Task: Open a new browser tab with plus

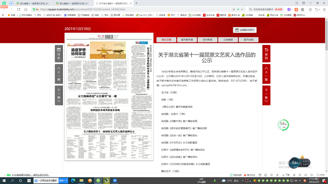Action: pyautogui.click(x=137, y=3)
